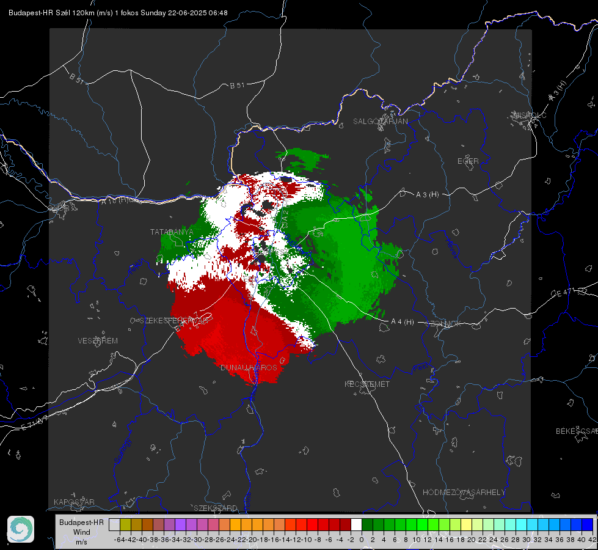598x550 pixels.
Task: Click the SZÉKESFEHÉRVÁR city label
Action: click(174, 320)
